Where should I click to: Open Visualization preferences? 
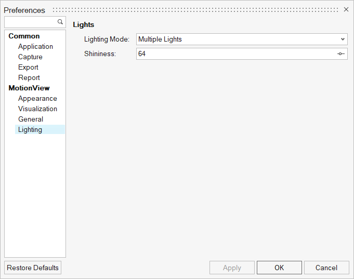[38, 109]
